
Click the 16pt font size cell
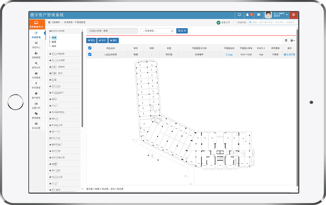pyautogui.click(x=261, y=55)
